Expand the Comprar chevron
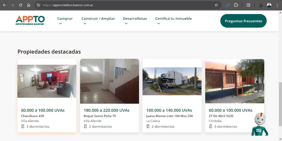This screenshot has height=141, width=282. point(61,24)
